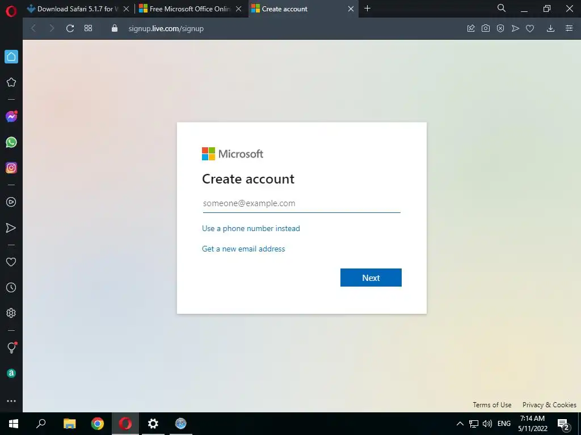Close the Free Microsoft Office Online tab
This screenshot has width=581, height=435.
click(x=239, y=9)
